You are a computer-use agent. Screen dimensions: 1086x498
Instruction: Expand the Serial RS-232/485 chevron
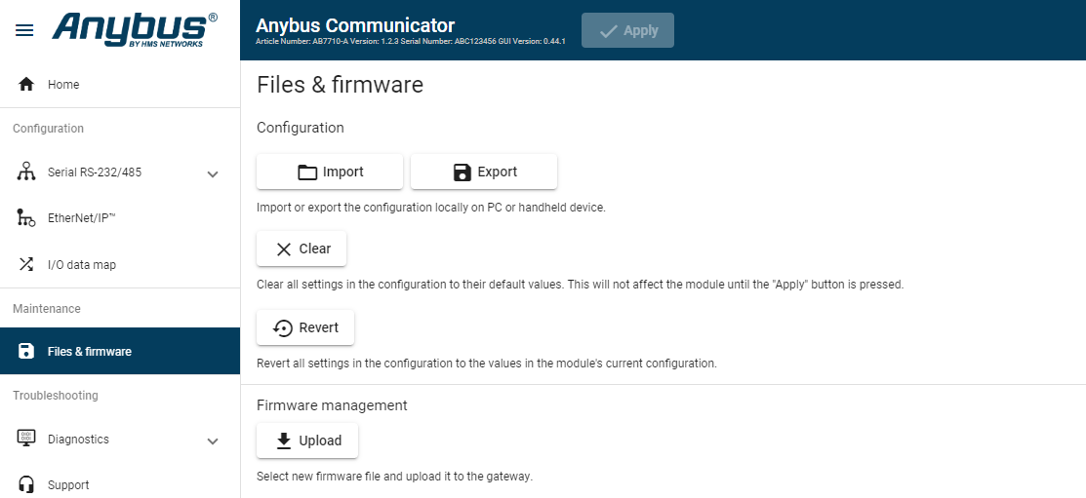213,173
